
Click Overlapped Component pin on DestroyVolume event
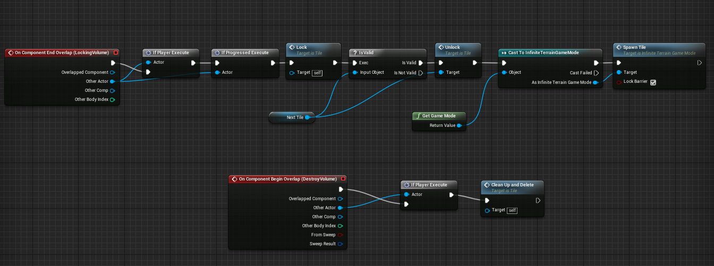tap(340, 199)
